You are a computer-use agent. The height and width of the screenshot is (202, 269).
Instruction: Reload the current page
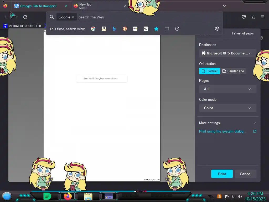[25, 17]
